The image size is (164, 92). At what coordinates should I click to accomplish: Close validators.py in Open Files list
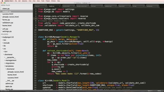click(x=2, y=22)
